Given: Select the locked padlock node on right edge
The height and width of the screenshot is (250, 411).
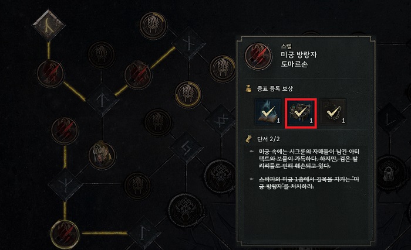Looking at the screenshot, I should (x=388, y=173).
